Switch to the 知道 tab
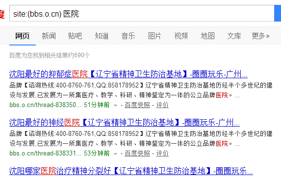The width and height of the screenshot is (281, 177). click(x=102, y=36)
